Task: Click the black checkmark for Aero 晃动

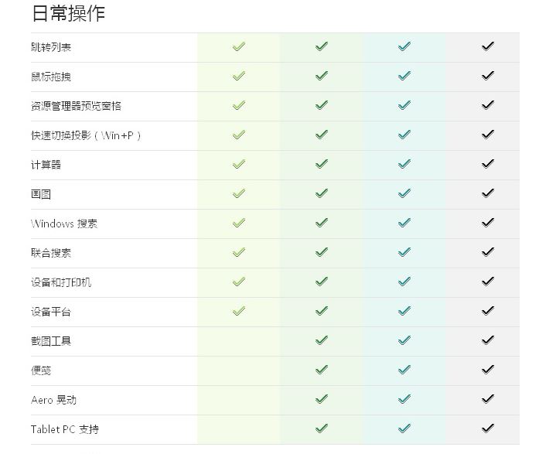Action: (x=488, y=398)
